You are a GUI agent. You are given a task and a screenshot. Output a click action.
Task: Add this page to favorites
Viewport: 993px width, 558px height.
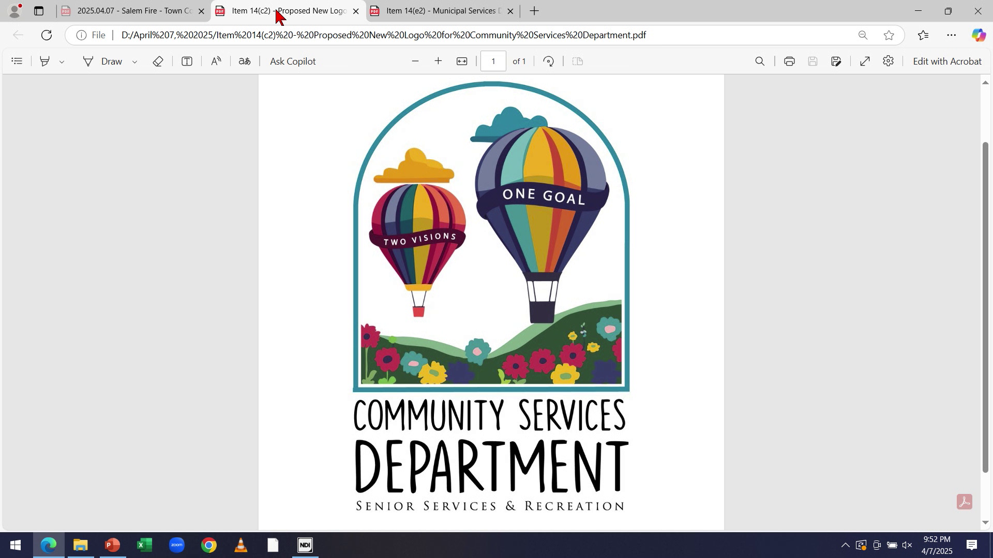889,35
